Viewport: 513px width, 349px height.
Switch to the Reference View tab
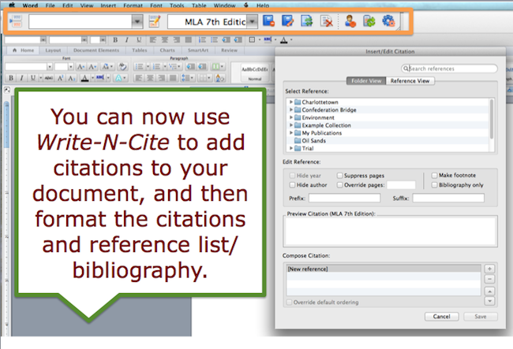(x=410, y=81)
